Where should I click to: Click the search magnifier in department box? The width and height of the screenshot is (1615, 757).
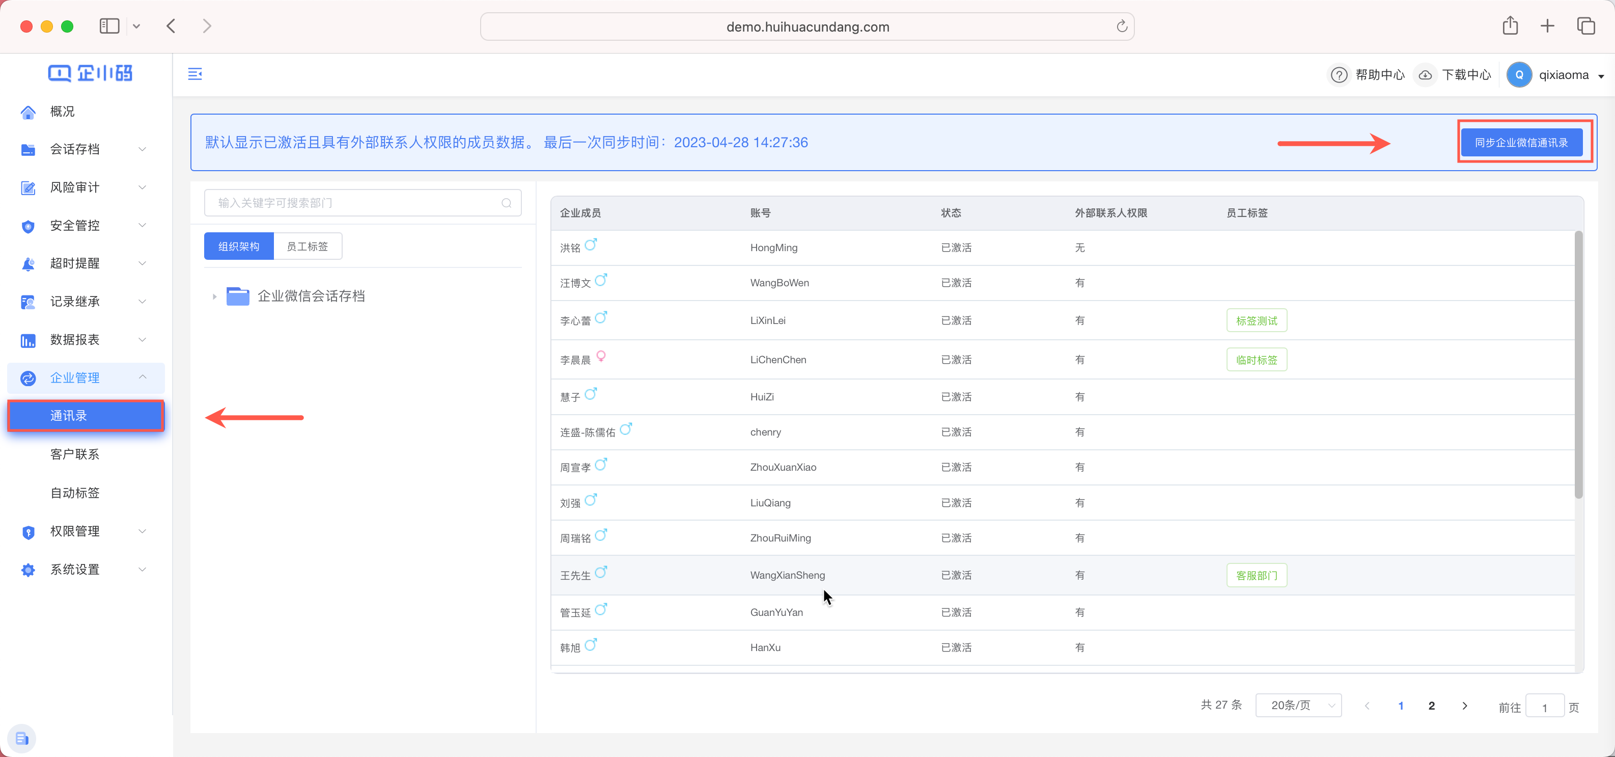(x=506, y=203)
